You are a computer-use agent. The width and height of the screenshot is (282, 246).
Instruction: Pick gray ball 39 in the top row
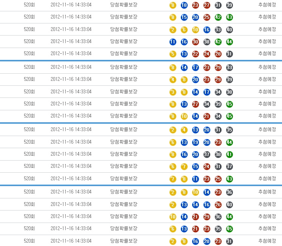tap(230, 5)
